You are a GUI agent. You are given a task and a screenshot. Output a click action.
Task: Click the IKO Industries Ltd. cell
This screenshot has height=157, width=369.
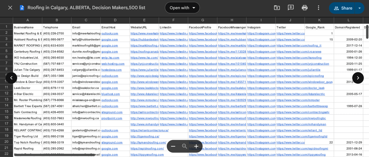tap(27, 58)
